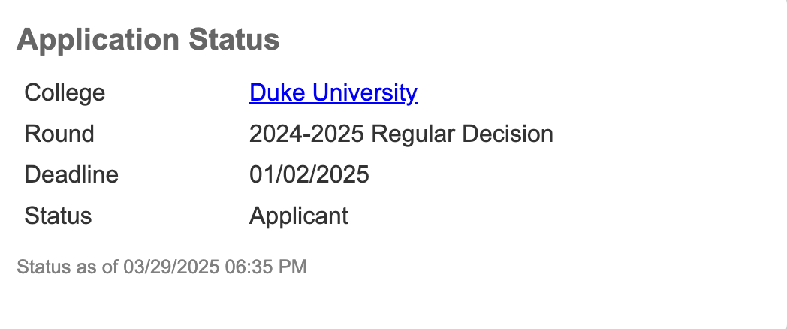Click the word Status in heading

point(234,40)
